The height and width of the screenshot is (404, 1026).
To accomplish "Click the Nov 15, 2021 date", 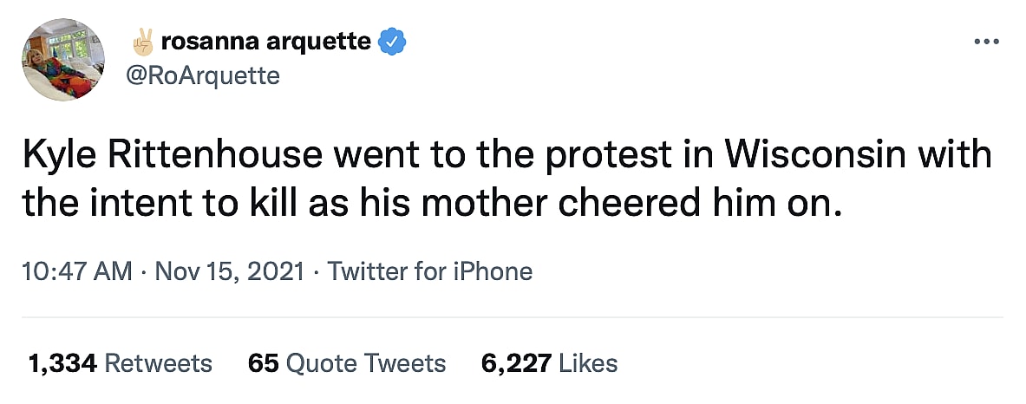I will [229, 271].
